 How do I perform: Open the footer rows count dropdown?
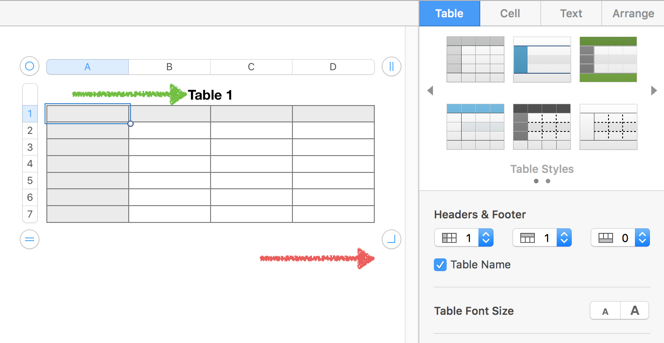642,238
